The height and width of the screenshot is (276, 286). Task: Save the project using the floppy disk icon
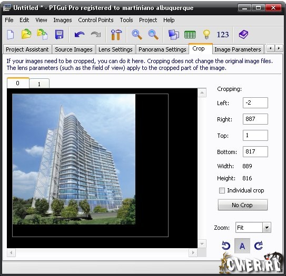[60, 34]
